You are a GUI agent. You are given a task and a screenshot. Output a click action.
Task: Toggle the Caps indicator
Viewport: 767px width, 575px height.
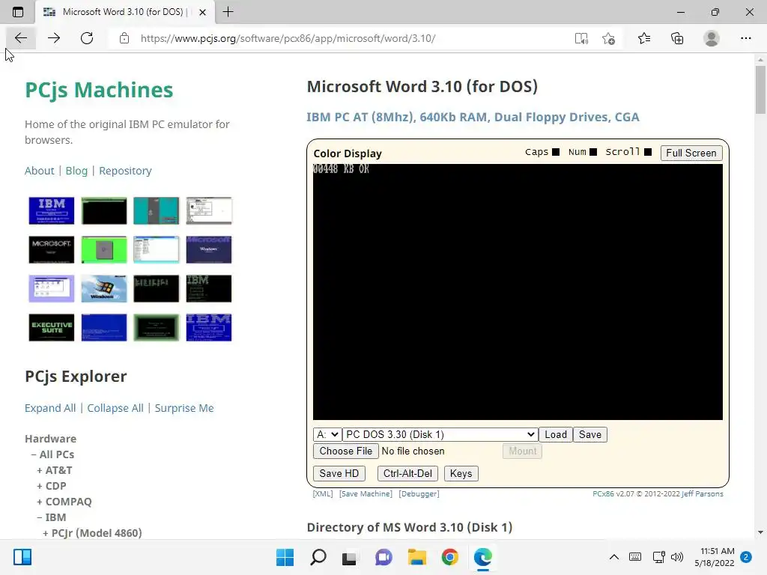[556, 152]
